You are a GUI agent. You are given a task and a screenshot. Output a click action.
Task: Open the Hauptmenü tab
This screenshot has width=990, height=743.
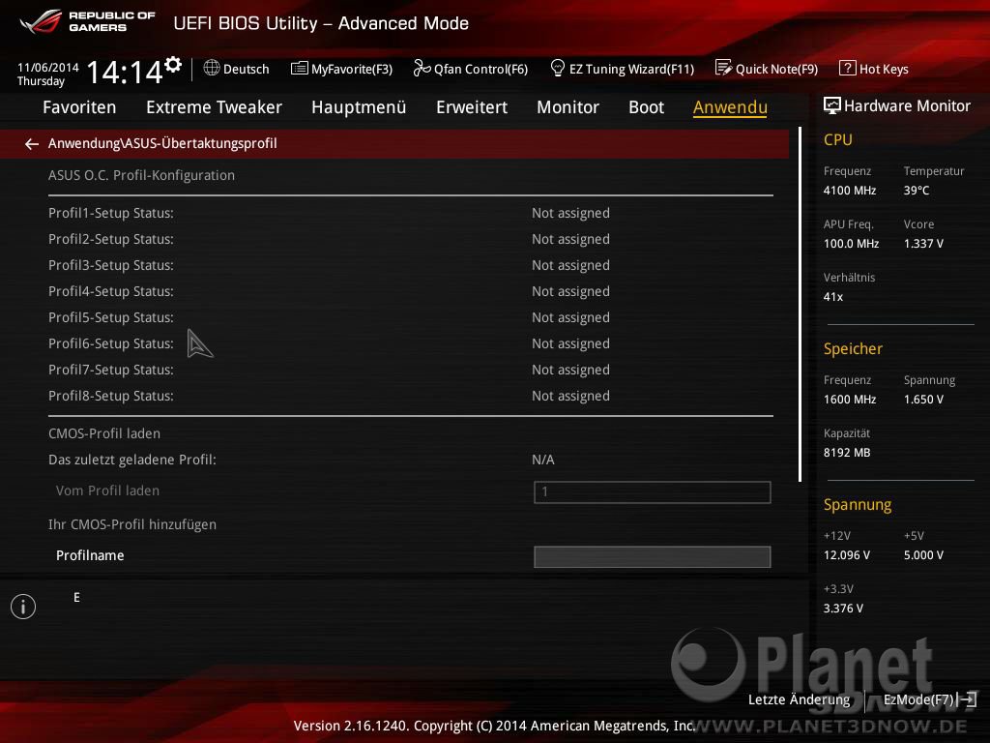pos(359,107)
